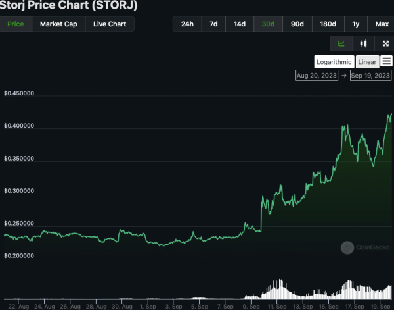Switch to candlestick chart view

[363, 44]
